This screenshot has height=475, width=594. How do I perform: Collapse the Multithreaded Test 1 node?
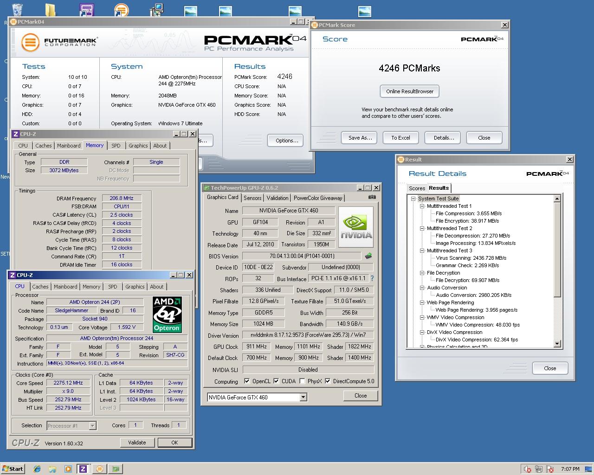click(422, 206)
